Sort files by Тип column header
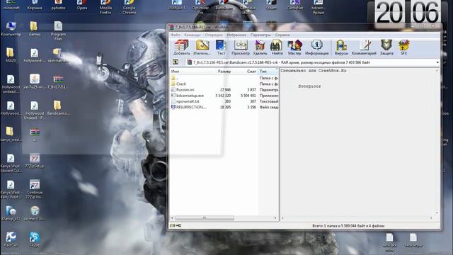This screenshot has width=453, height=255. pyautogui.click(x=268, y=71)
